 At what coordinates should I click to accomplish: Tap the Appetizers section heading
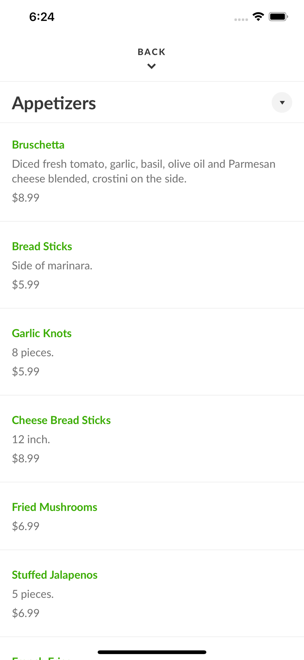(54, 103)
